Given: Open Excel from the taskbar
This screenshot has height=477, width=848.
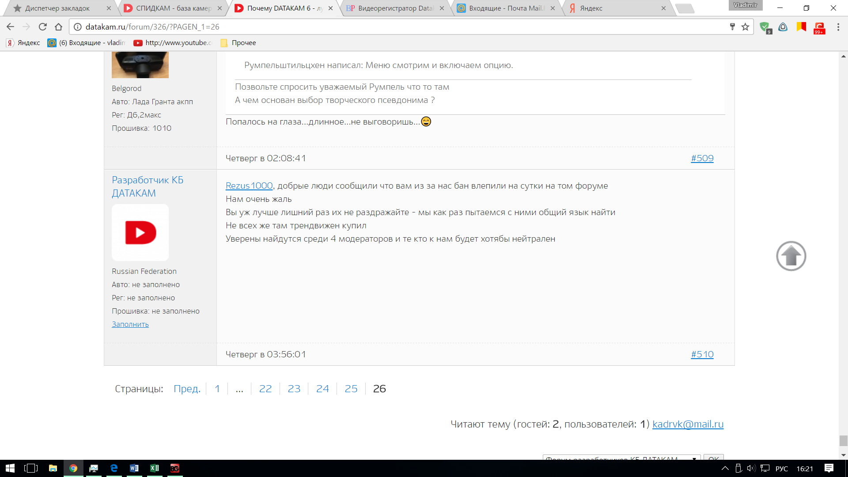Looking at the screenshot, I should coord(155,468).
